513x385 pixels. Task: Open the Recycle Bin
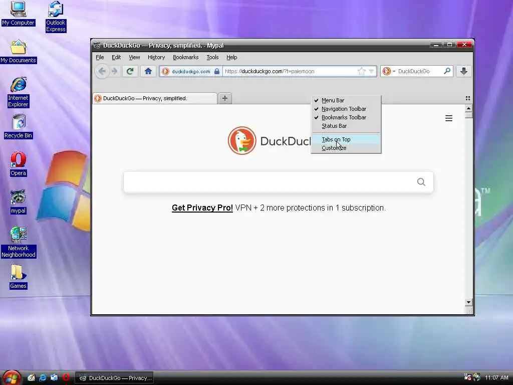[x=19, y=126]
